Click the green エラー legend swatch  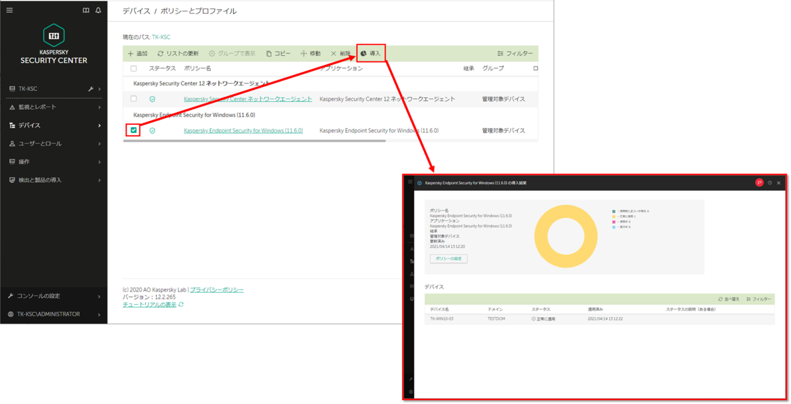[x=614, y=211]
